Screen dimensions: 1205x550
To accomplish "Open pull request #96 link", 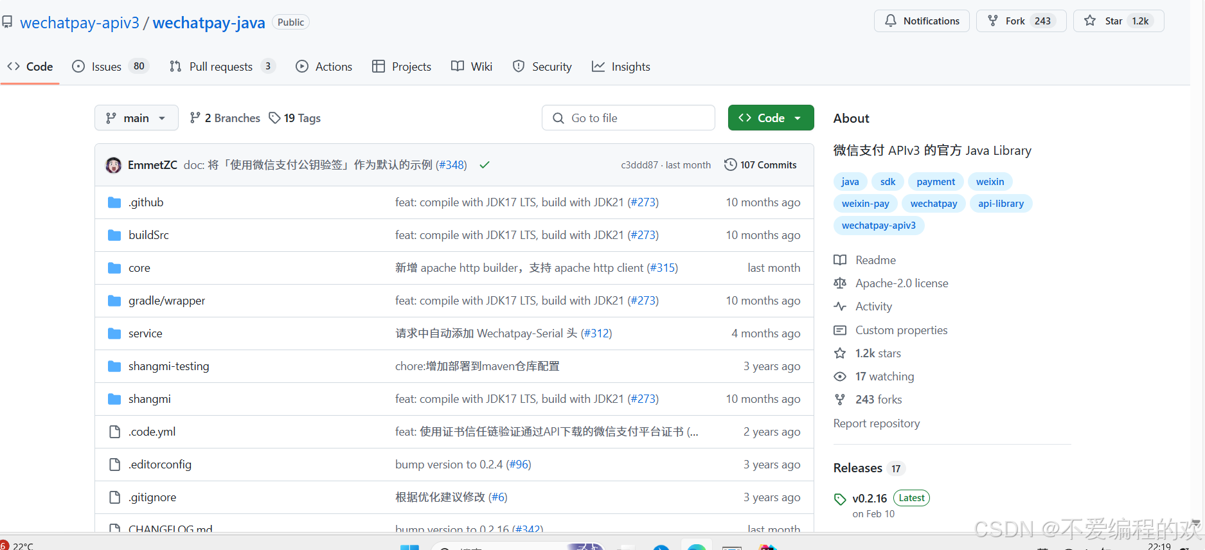I will 519,465.
